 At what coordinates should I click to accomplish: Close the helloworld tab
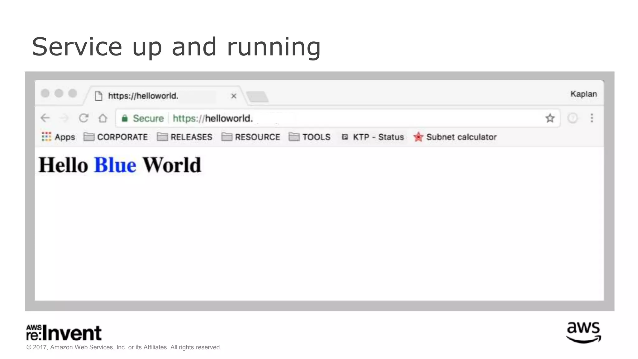234,96
